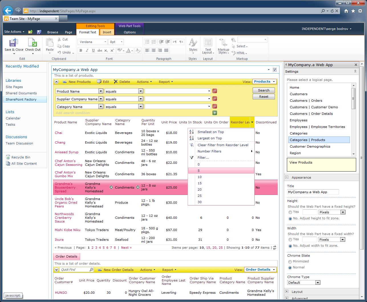
Task: Remove the Category Name search condition
Action: tap(215, 107)
